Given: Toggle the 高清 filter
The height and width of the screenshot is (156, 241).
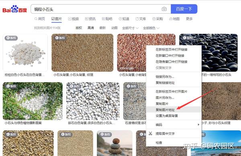Looking at the screenshot, I should tap(91, 28).
